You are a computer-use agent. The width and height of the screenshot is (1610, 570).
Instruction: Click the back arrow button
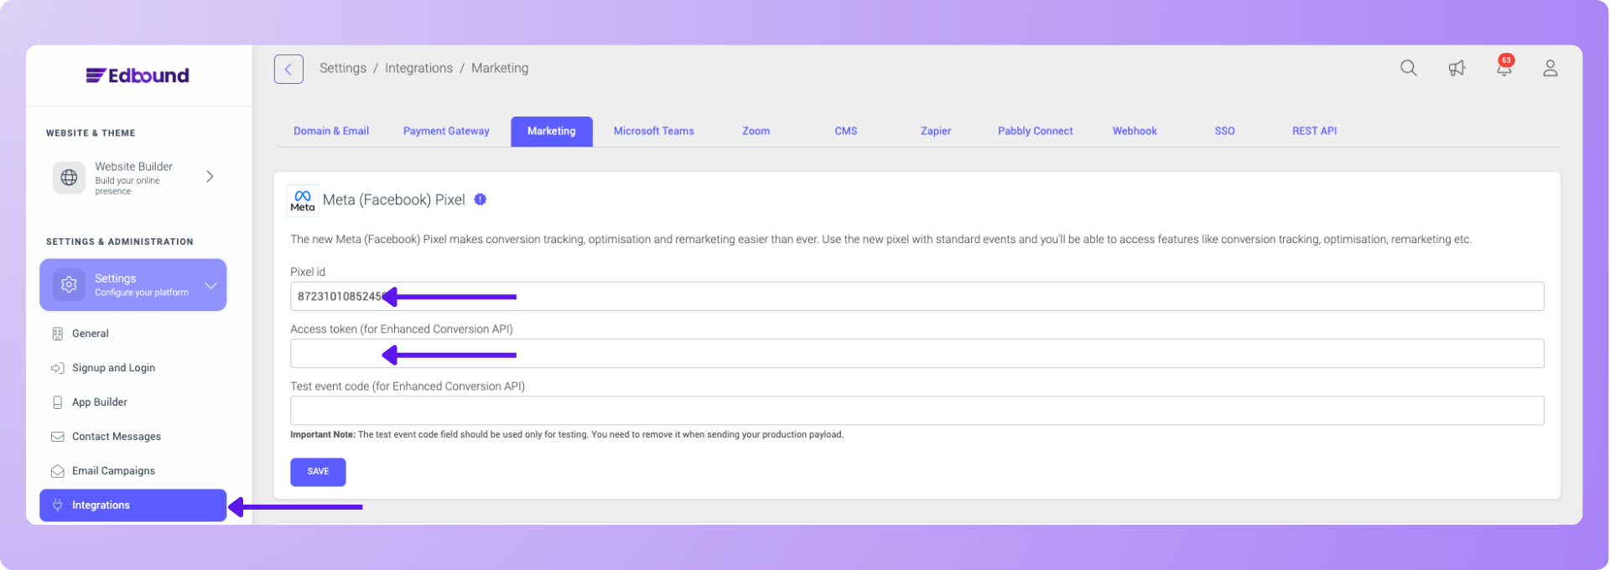tap(288, 69)
